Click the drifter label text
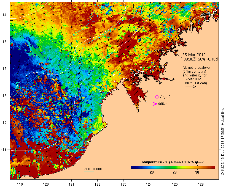 (x=162, y=104)
